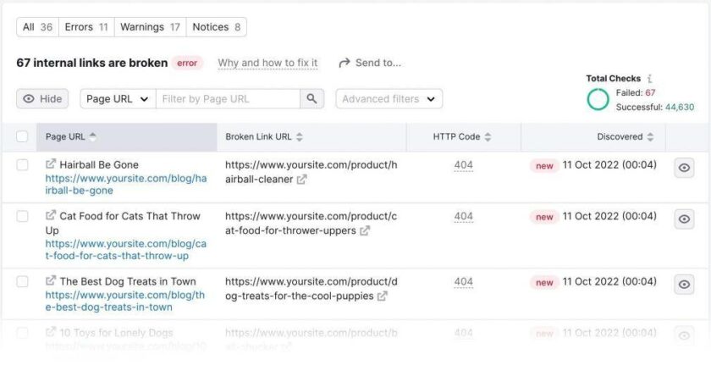Focus the Filter by Page URL field
Viewport: 711px width, 371px height.
tap(227, 99)
